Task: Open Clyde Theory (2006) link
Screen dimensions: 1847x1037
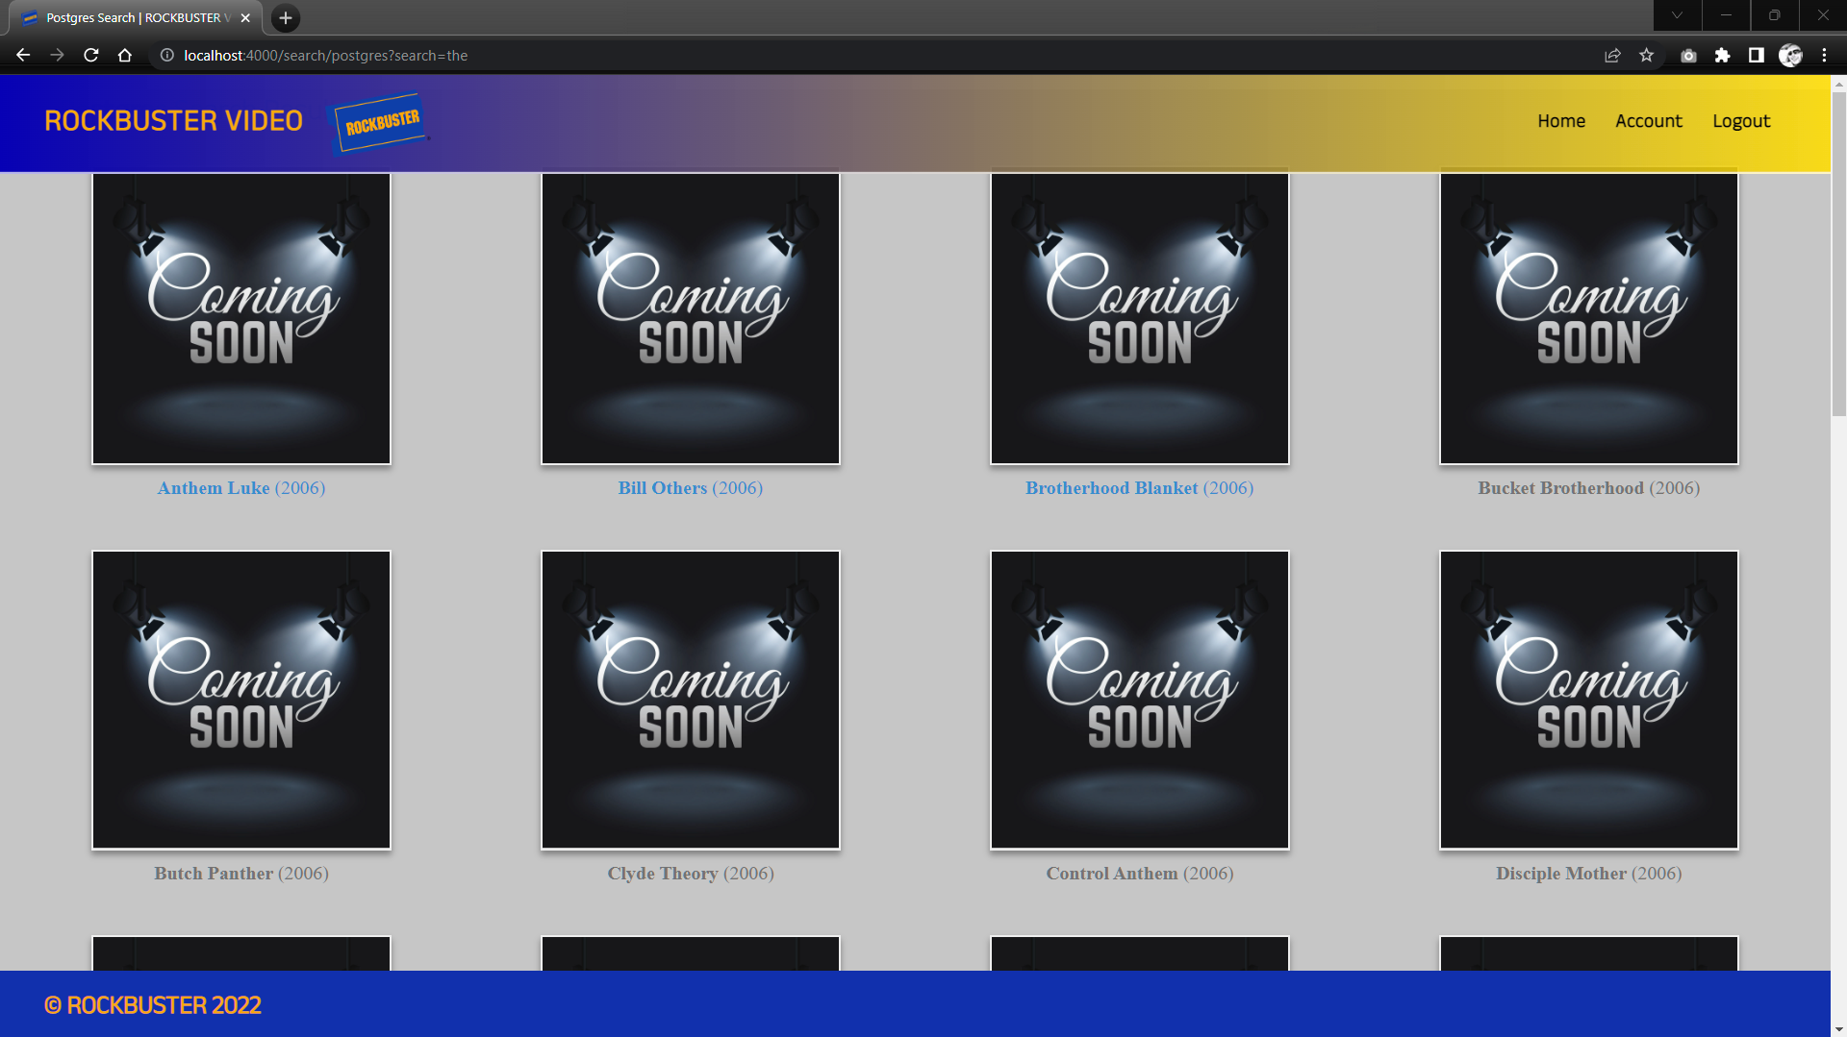Action: [x=691, y=874]
